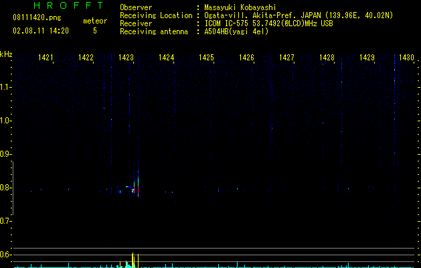
Task: Select observer name Masayuki Kobayashi
Action: click(240, 7)
